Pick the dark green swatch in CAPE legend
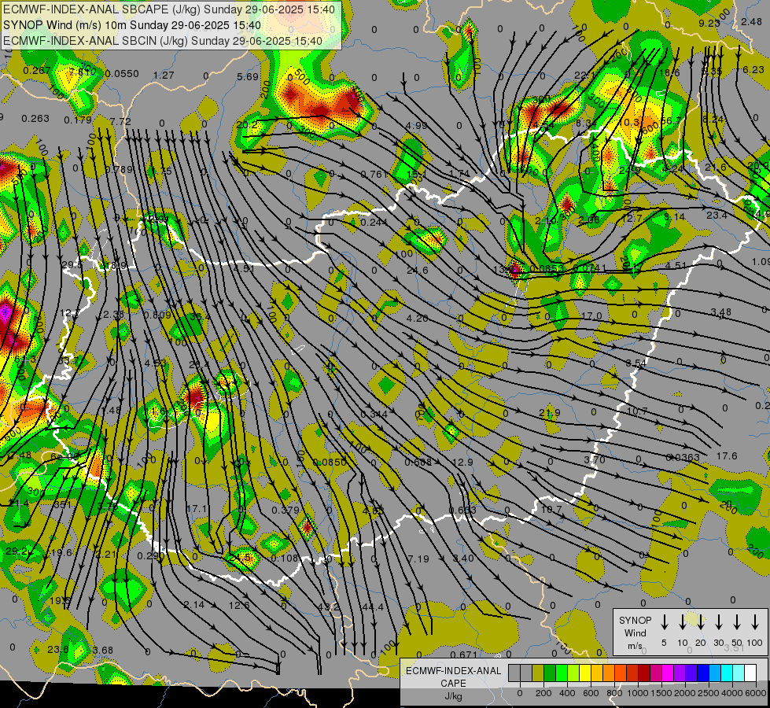 [550, 673]
